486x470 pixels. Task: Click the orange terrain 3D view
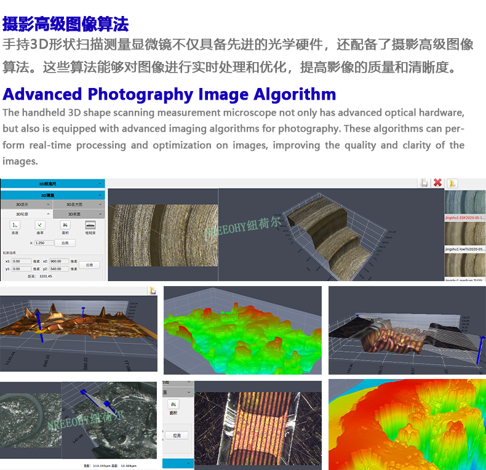point(78,333)
